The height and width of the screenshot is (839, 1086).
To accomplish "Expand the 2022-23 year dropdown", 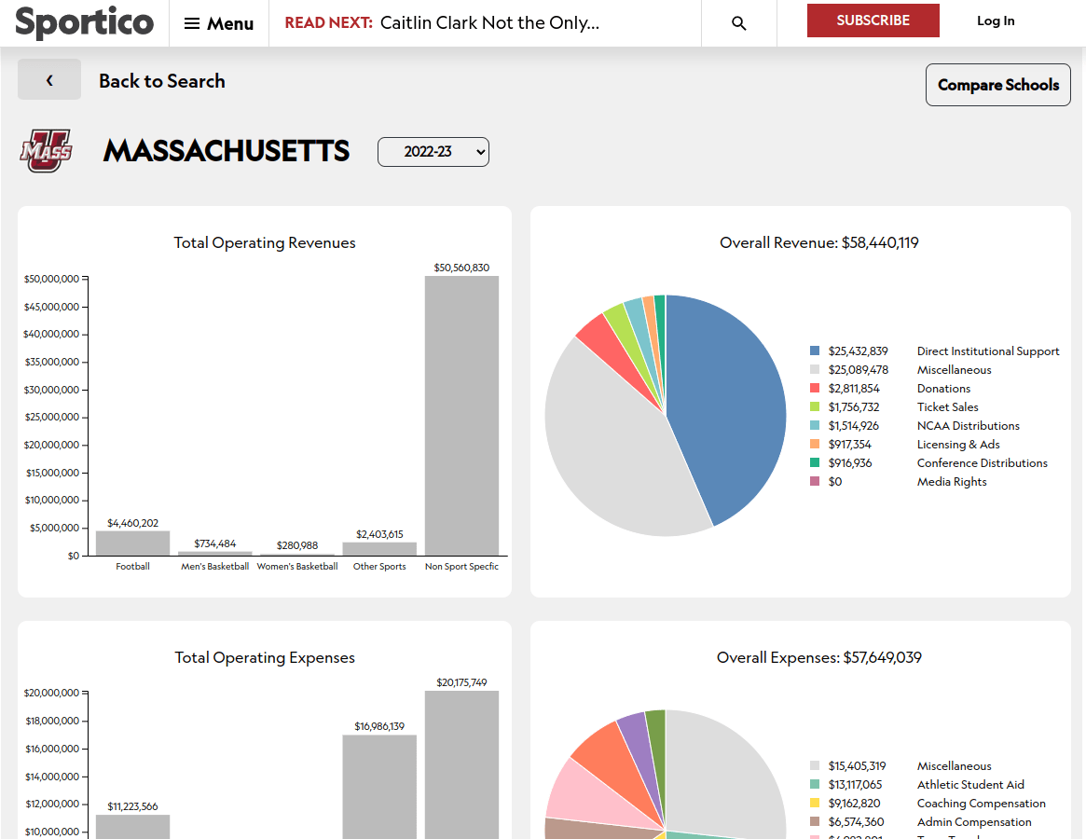I will click(x=433, y=152).
